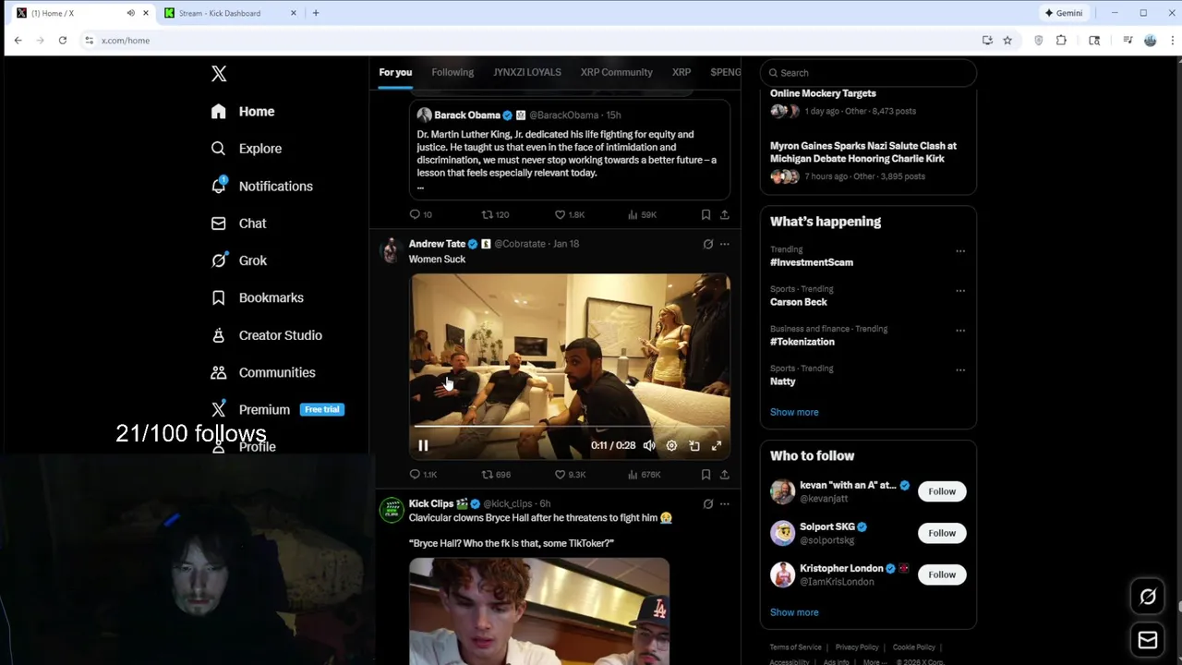Open Communities in sidebar
Viewport: 1182px width, 665px height.
[262, 372]
